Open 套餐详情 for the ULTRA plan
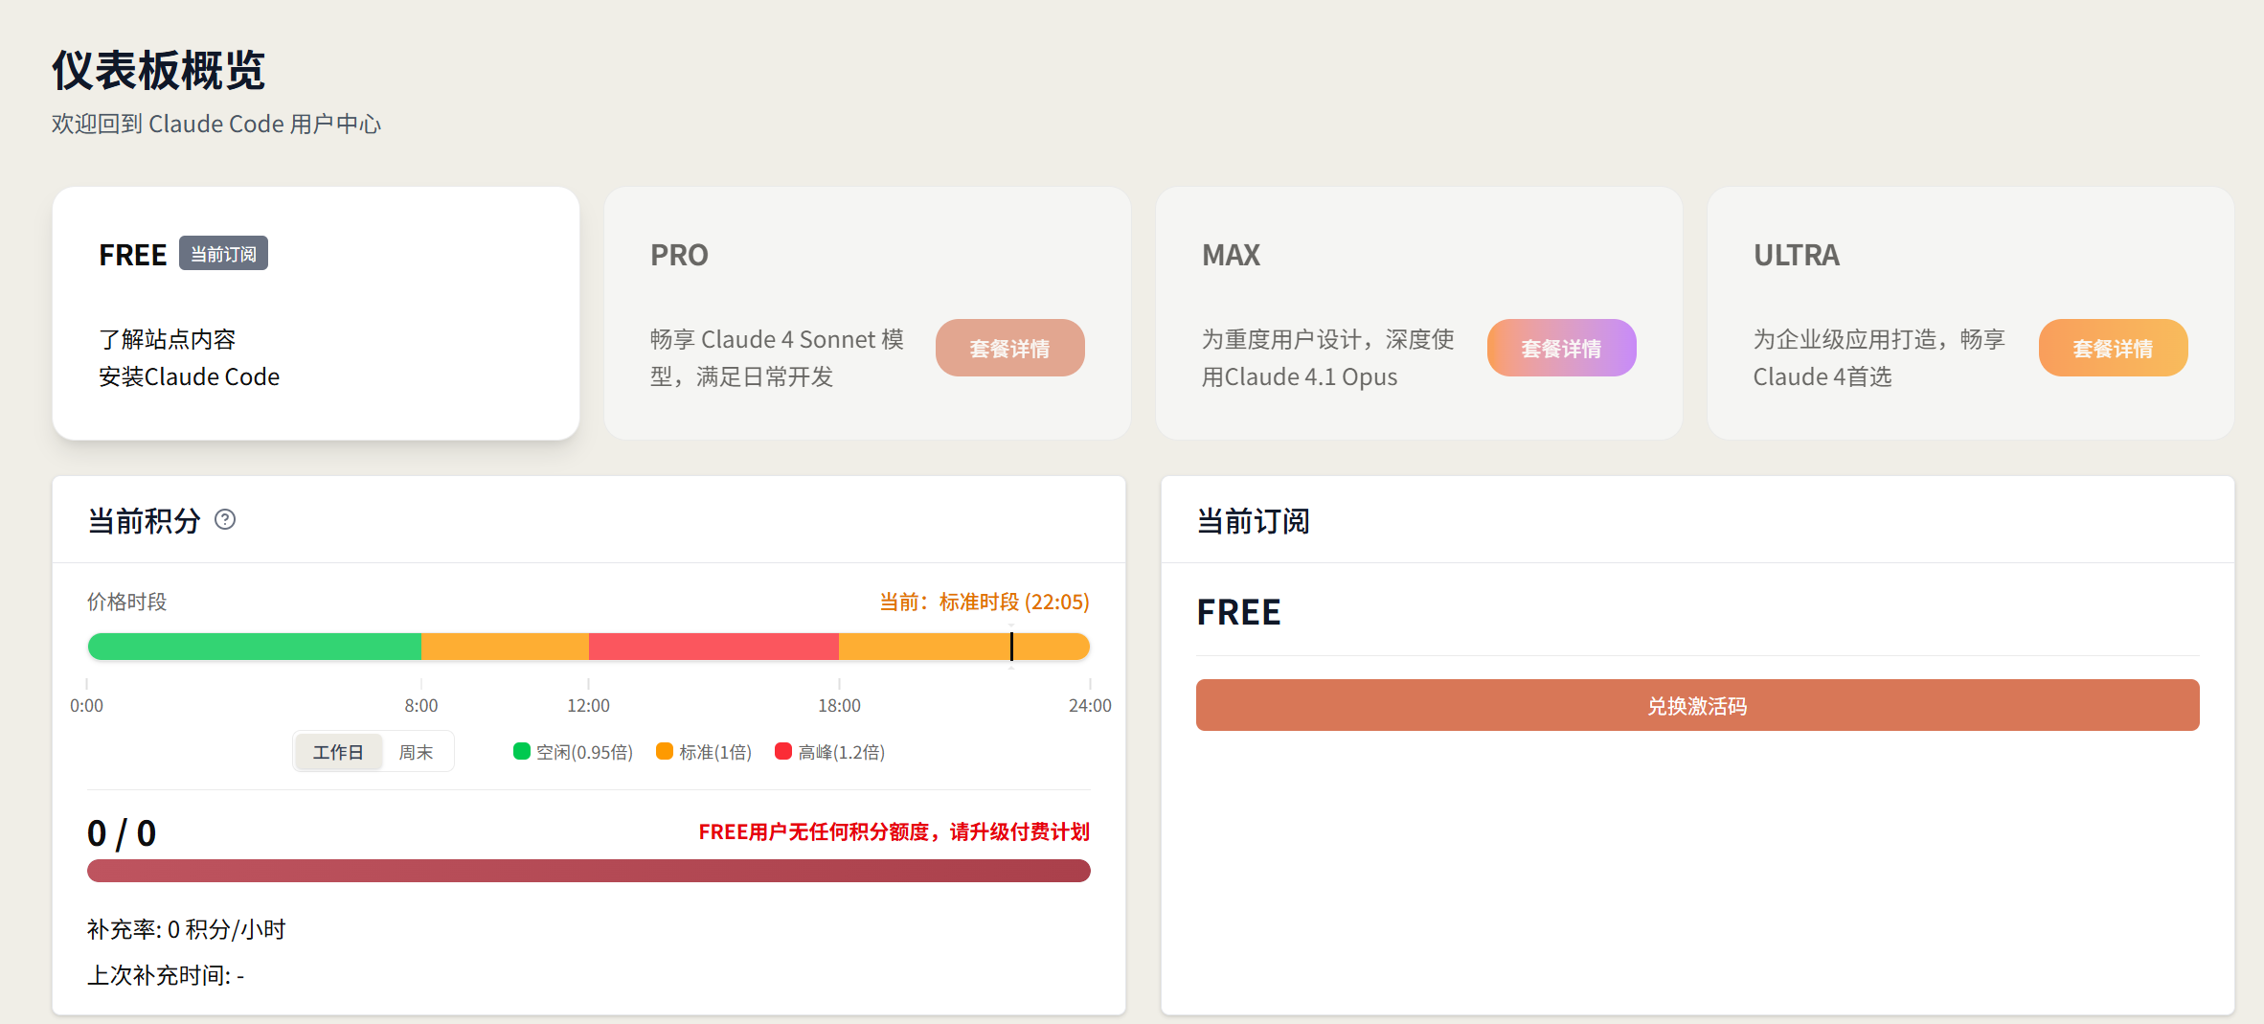2264x1024 pixels. click(x=2113, y=348)
